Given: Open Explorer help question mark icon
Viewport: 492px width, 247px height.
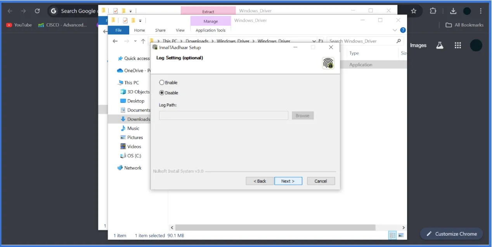Looking at the screenshot, I should click(403, 30).
